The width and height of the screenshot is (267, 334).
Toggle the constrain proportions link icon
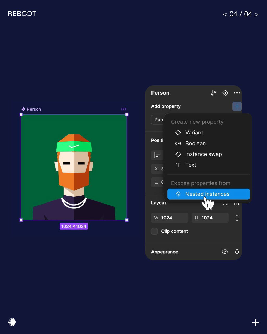237,218
